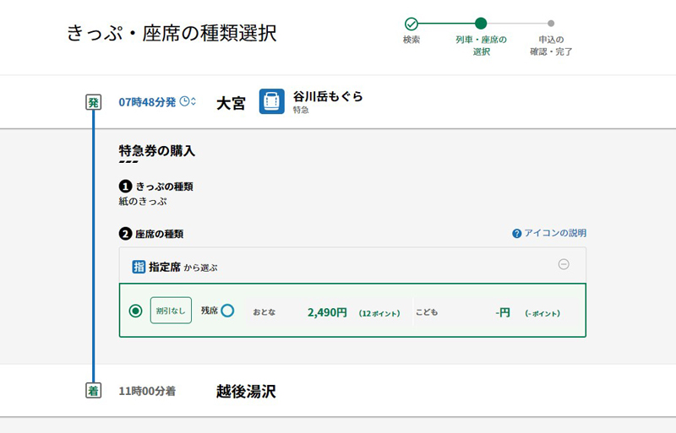Click the green checkmark on 検索 step

411,24
